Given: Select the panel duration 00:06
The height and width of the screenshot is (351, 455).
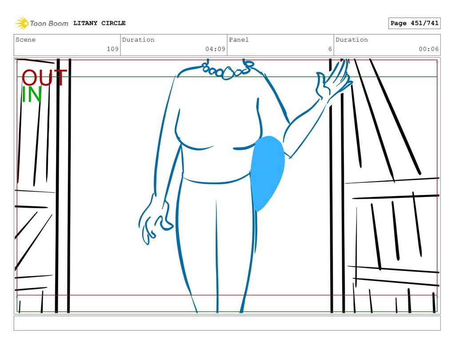Looking at the screenshot, I should coord(429,49).
